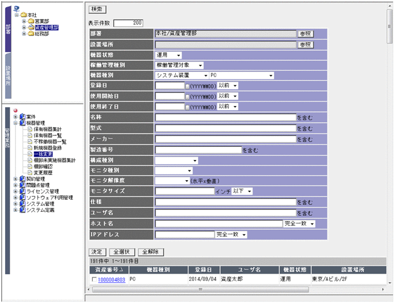395x304 pixels.
Task: Click the 参照 button for 設置場所
Action: coord(306,45)
